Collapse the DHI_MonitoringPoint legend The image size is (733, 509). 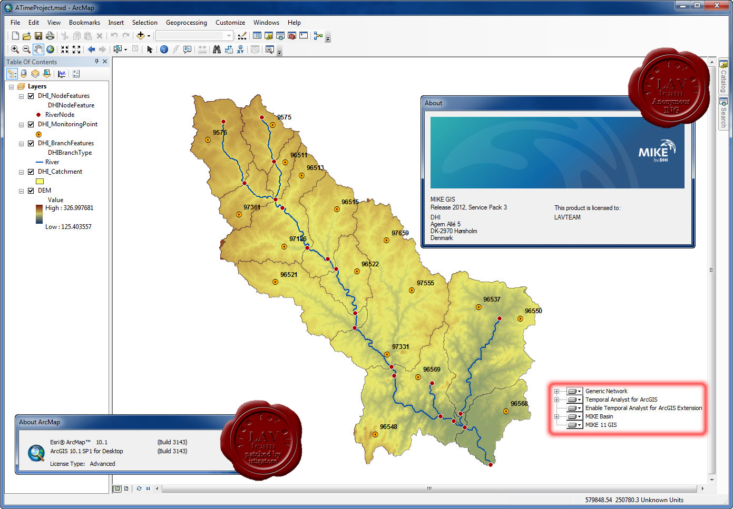(21, 125)
